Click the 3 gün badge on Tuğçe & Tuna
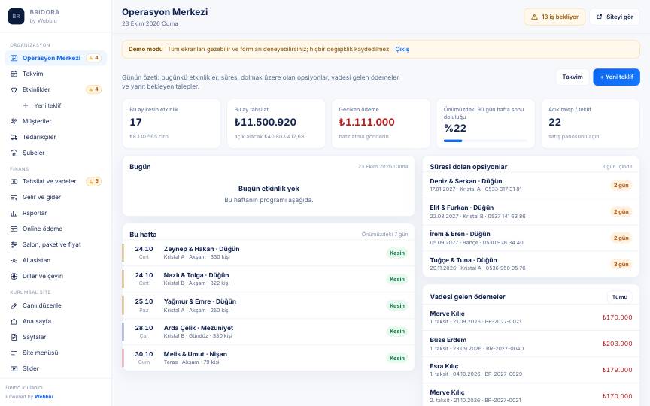 click(x=621, y=265)
